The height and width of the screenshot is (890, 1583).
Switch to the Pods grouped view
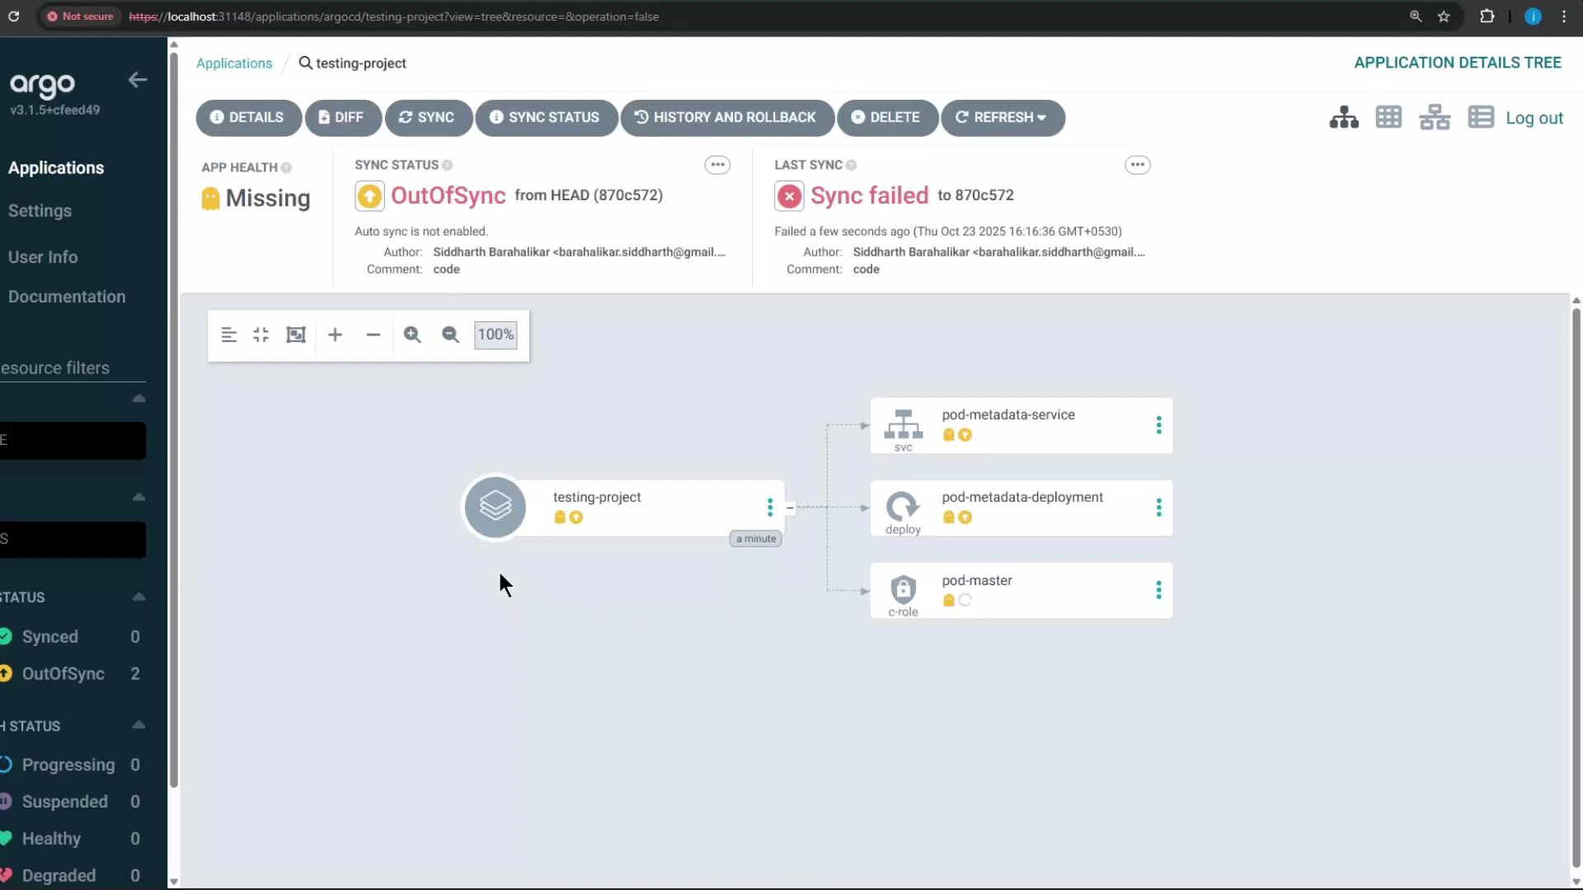coord(1389,117)
